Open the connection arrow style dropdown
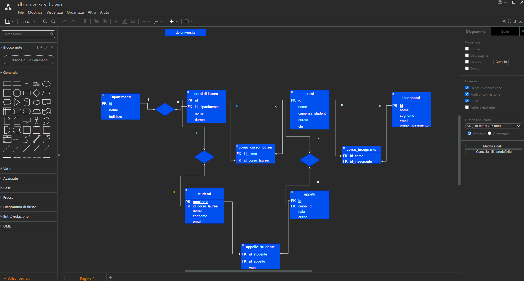The height and width of the screenshot is (281, 524). (x=146, y=21)
